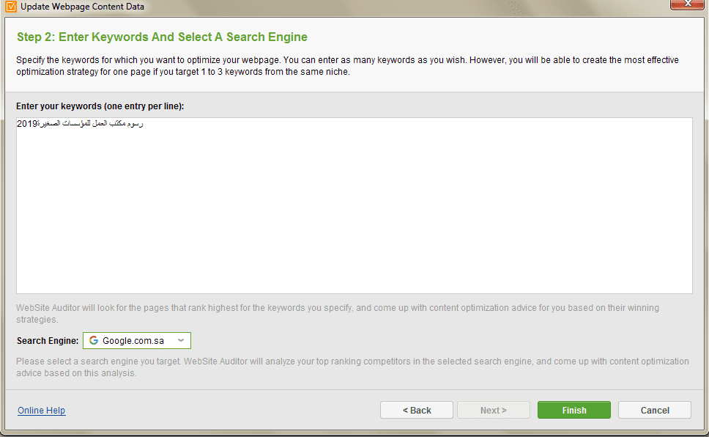Click the Google logo in search engine selector
Viewport: 709px width, 437px height.
point(94,340)
